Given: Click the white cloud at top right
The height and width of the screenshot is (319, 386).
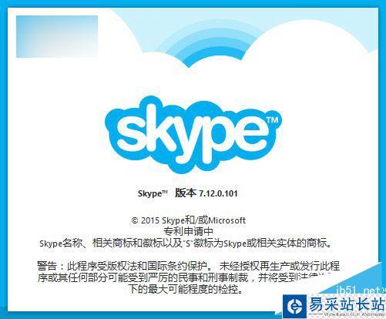Looking at the screenshot, I should coord(308,46).
